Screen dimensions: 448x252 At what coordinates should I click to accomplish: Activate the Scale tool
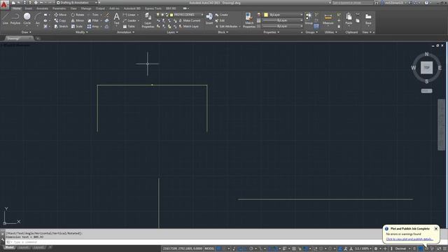point(77,27)
